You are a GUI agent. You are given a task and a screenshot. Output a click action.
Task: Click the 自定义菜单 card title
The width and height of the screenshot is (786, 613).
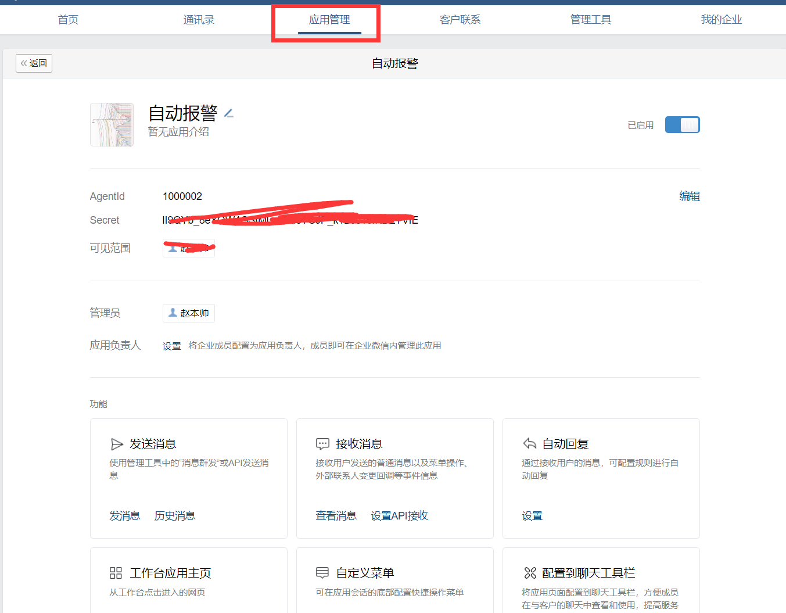click(x=365, y=573)
